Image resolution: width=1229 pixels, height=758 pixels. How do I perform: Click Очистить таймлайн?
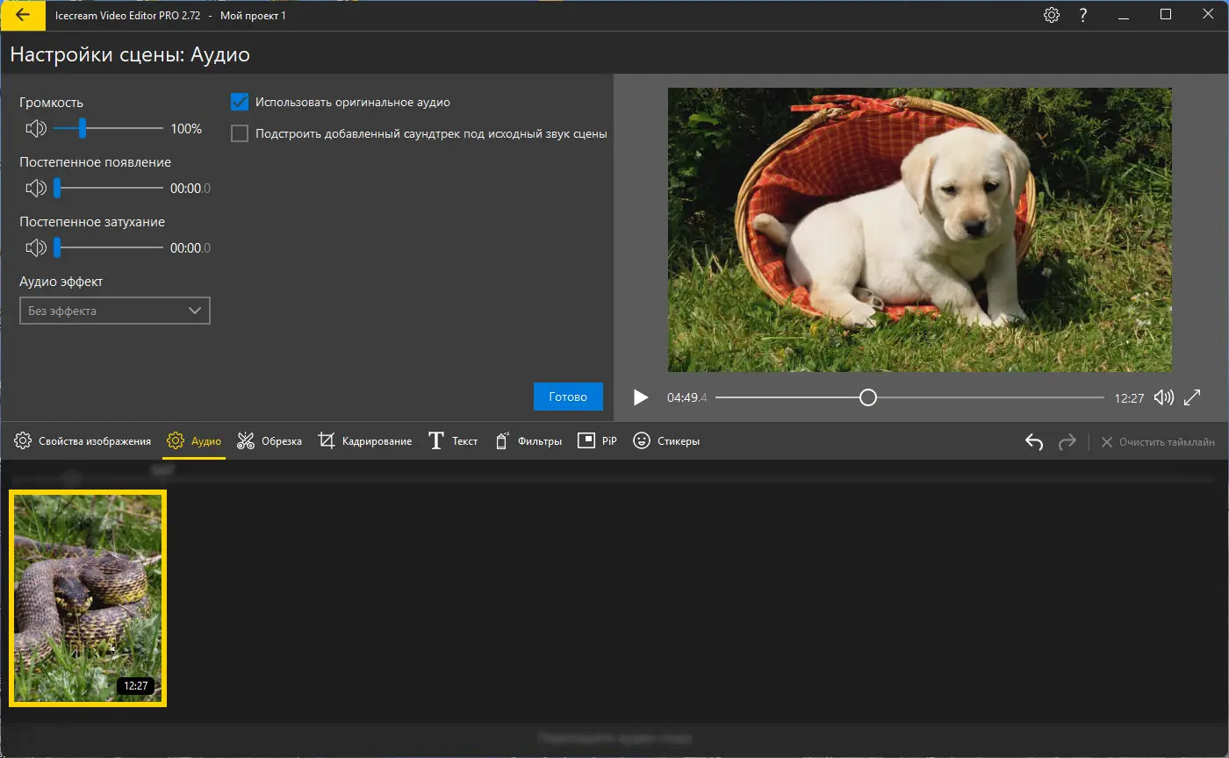click(x=1158, y=442)
